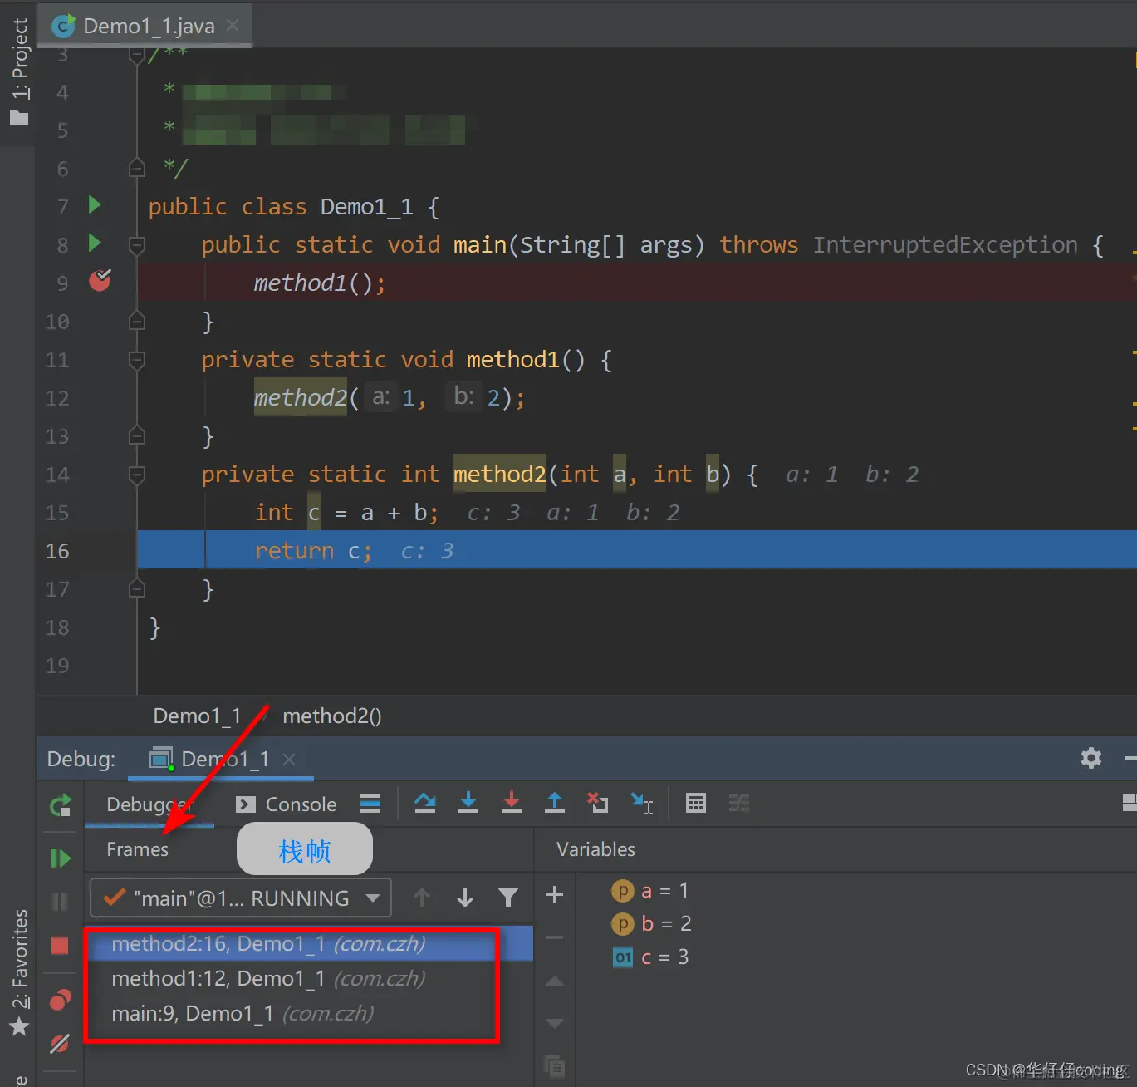Move to previous frame with up arrow
The width and height of the screenshot is (1137, 1087).
(x=422, y=898)
